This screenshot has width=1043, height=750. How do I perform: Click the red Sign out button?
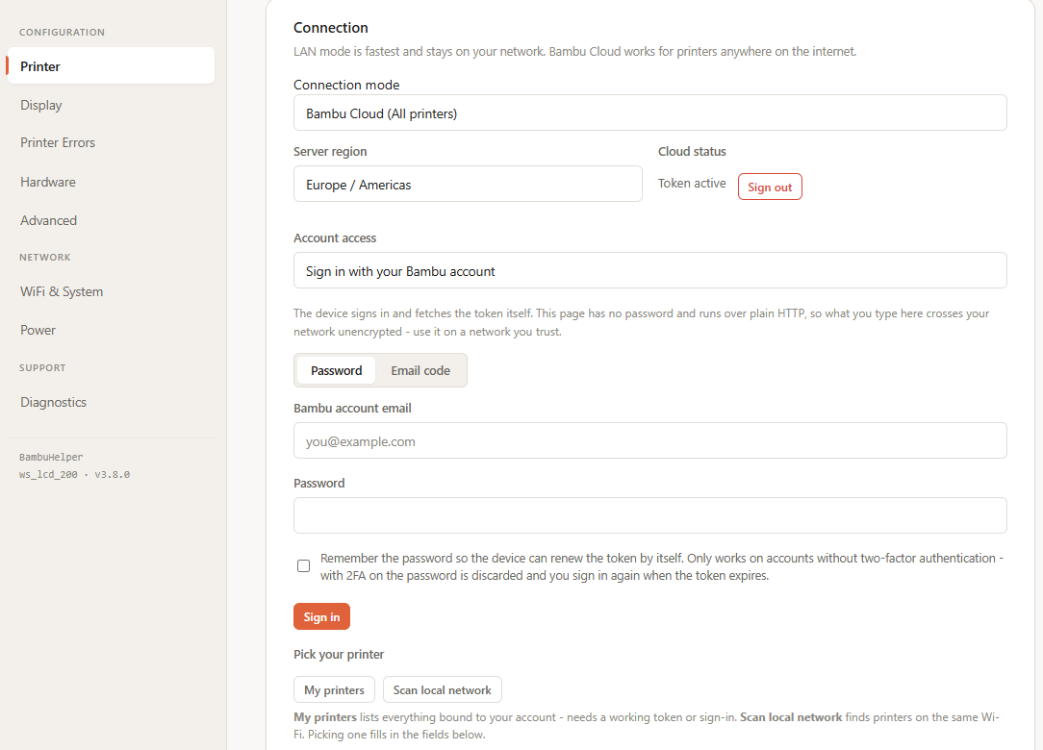(770, 187)
